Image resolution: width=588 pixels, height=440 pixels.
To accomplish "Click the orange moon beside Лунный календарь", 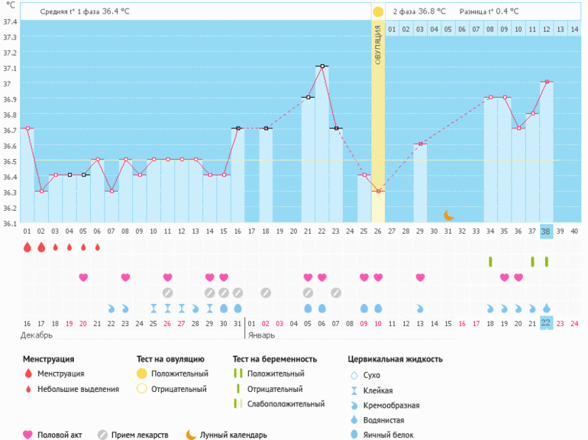I will pos(190,435).
